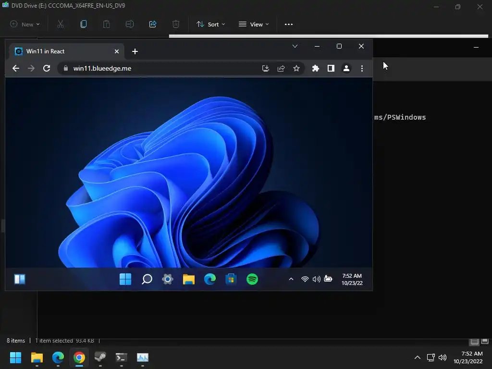Open the host Windows Start button
Image resolution: width=492 pixels, height=369 pixels.
tap(15, 357)
